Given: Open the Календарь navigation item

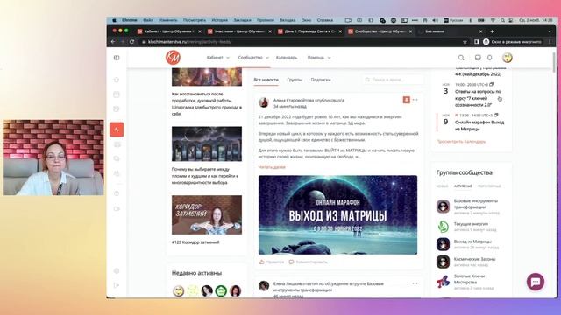Looking at the screenshot, I should pos(287,58).
